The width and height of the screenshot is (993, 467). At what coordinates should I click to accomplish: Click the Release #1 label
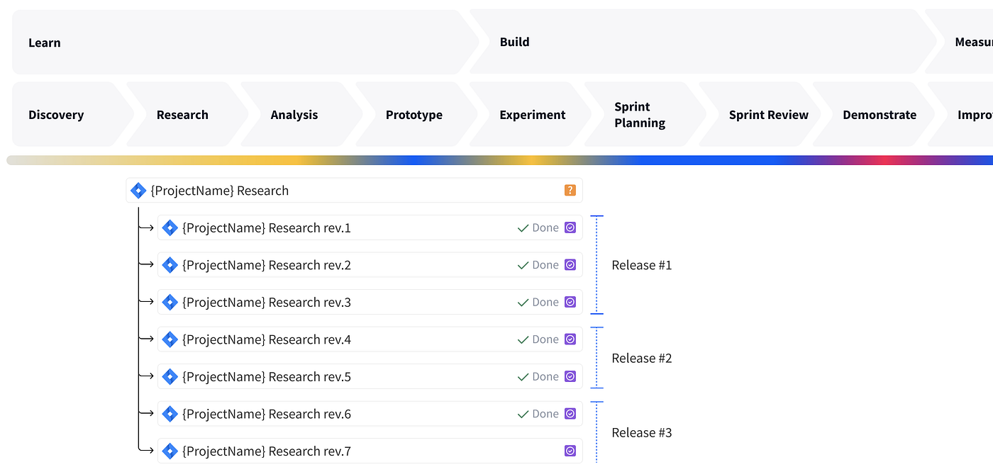(642, 264)
